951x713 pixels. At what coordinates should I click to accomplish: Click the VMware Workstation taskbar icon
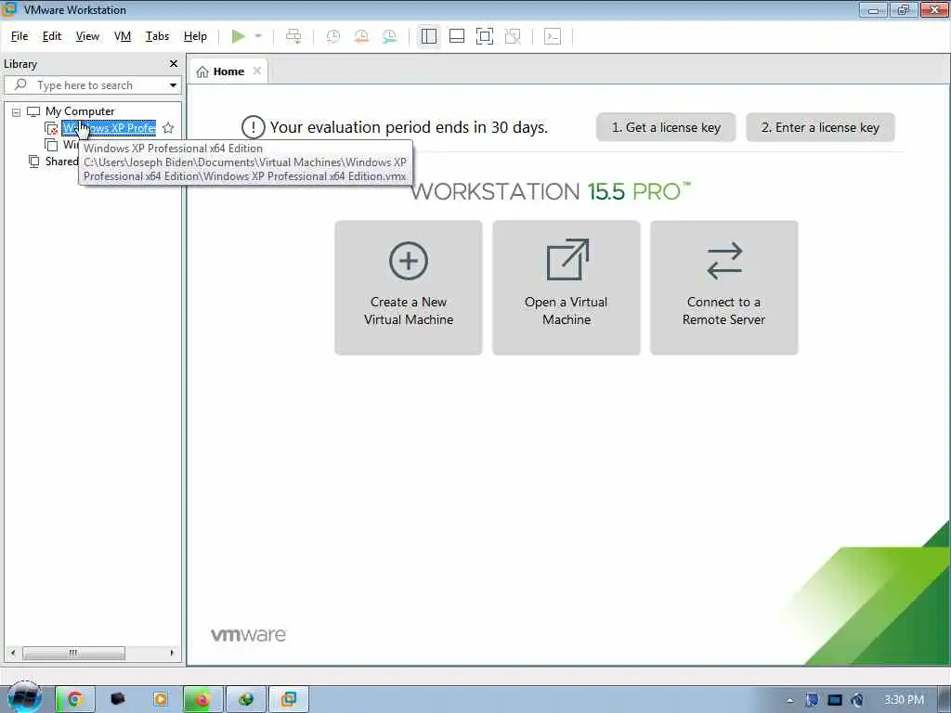[289, 700]
